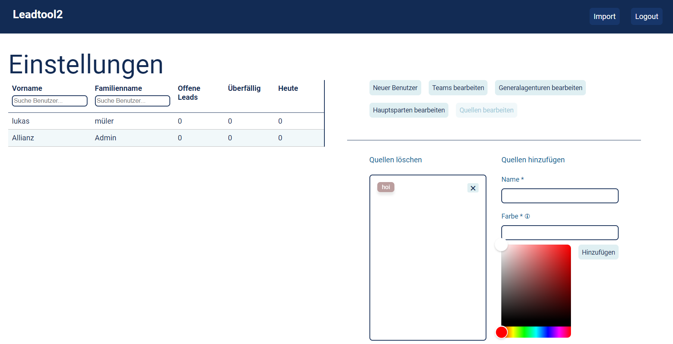Click the Quellen löschen heading

pyautogui.click(x=396, y=160)
